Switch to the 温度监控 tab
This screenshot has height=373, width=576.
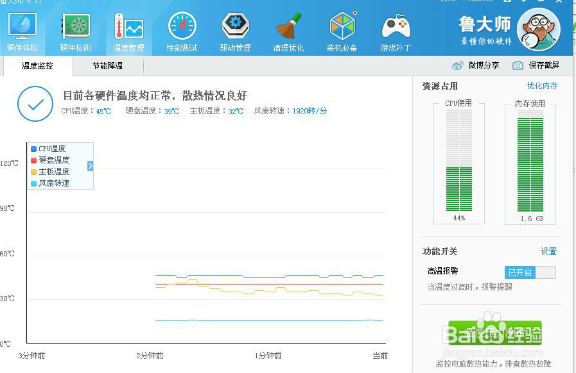pyautogui.click(x=37, y=65)
